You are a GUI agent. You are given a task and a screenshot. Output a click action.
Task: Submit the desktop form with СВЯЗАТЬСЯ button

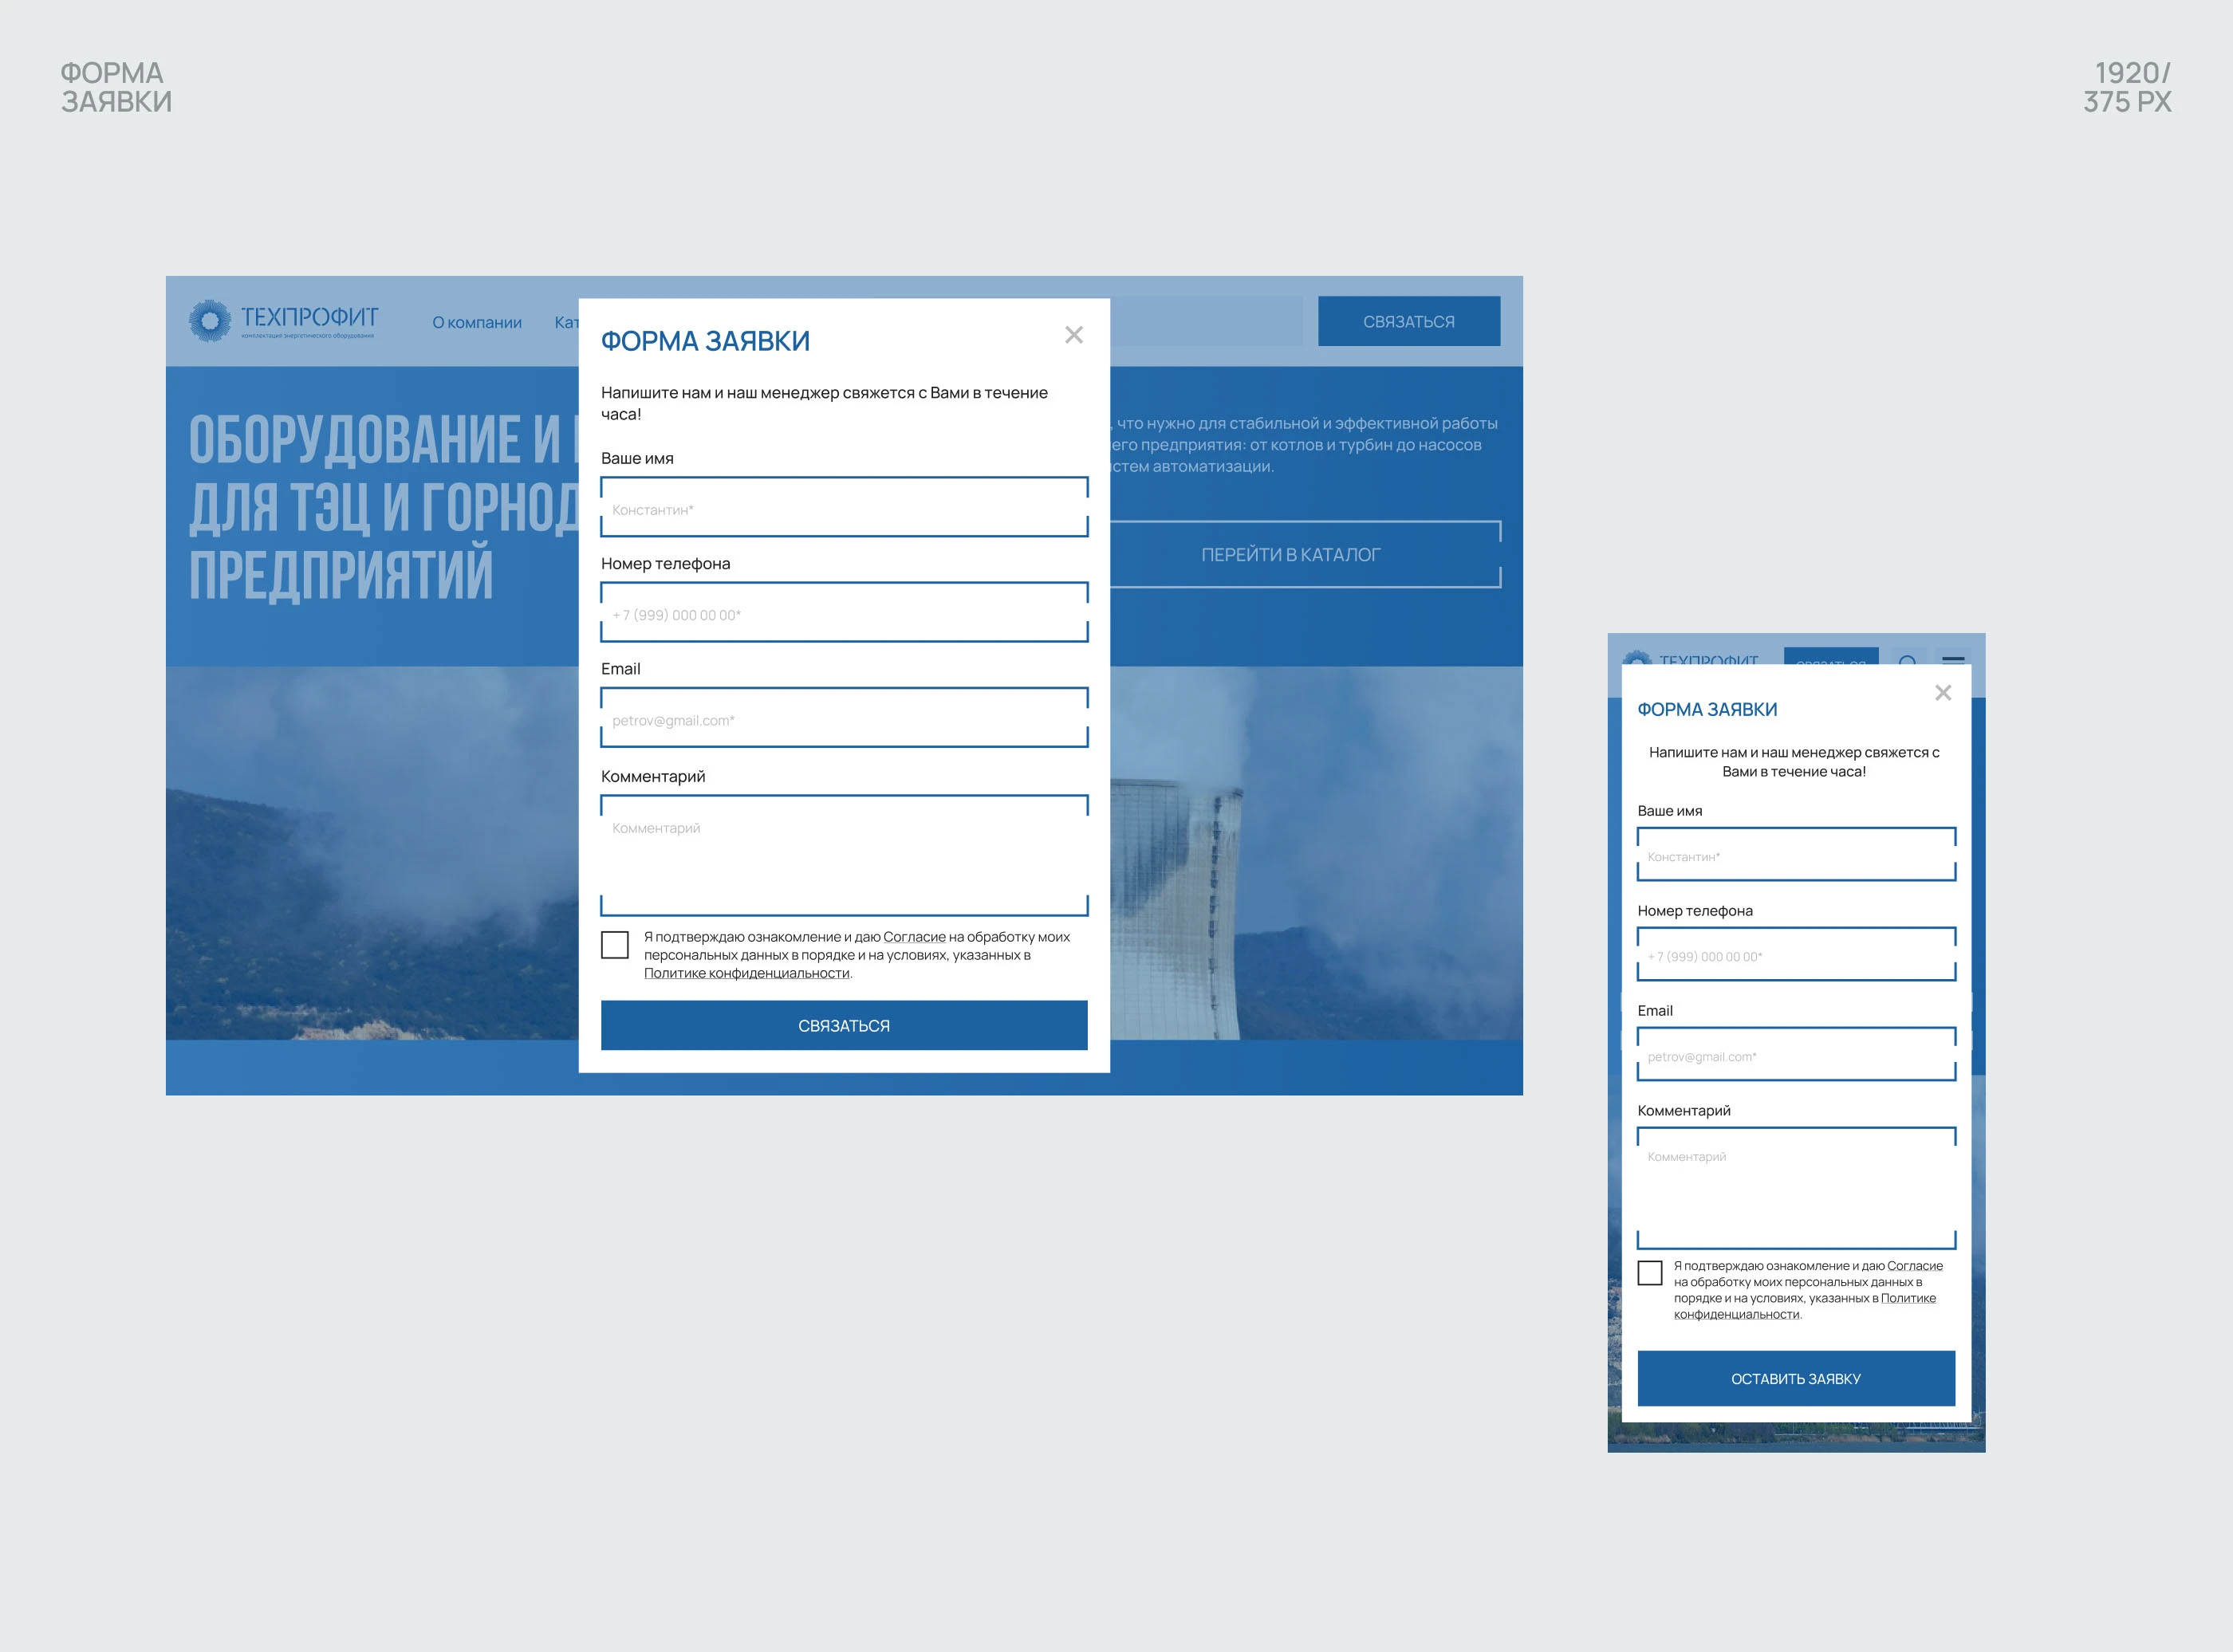pos(843,1026)
